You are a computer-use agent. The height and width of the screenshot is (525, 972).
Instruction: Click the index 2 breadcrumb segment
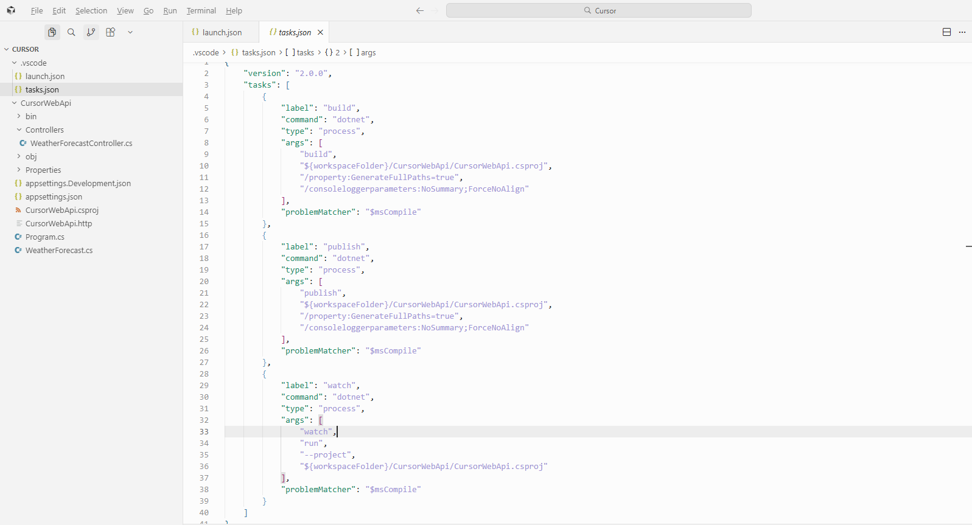point(332,52)
